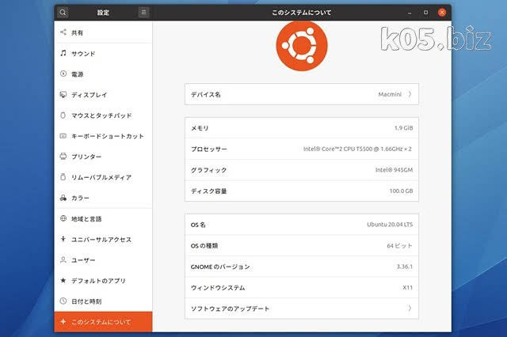507x337 pixels.
Task: Open the ユーザー panel
Action: pyautogui.click(x=103, y=259)
